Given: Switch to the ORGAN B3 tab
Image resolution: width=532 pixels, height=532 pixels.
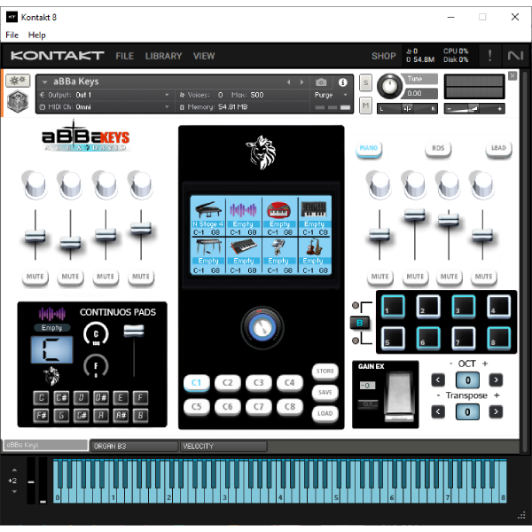Looking at the screenshot, I should [x=134, y=446].
